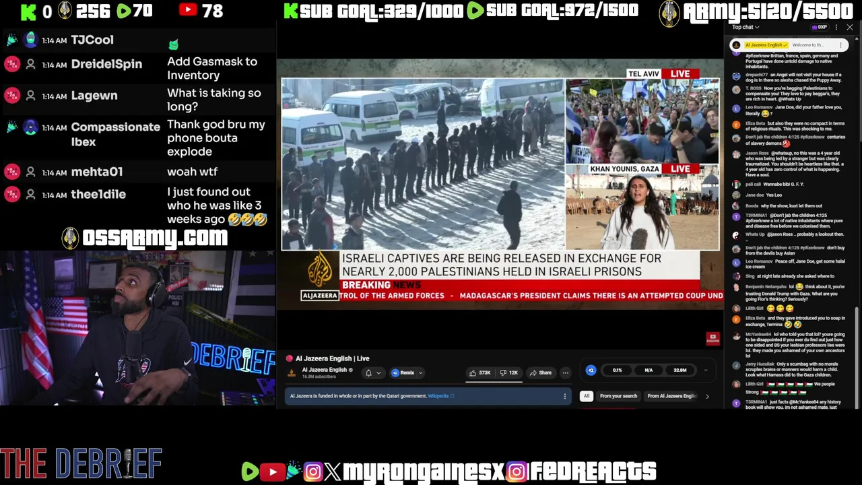Share the Al Jazeera English live stream
862x485 pixels.
click(541, 373)
